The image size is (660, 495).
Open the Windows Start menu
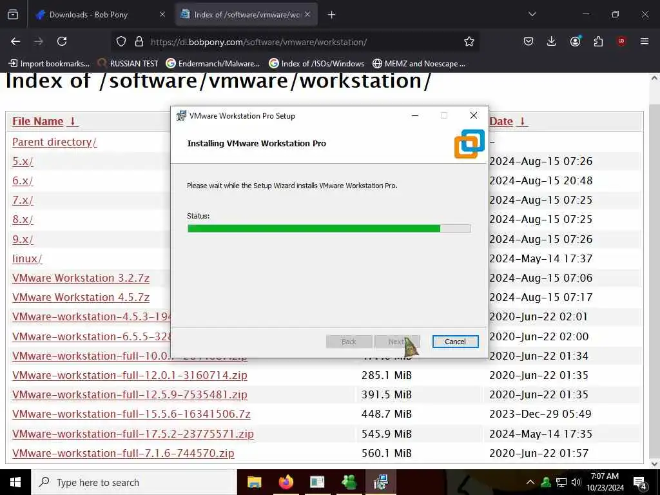point(15,482)
